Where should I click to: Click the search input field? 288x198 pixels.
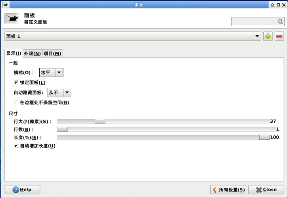tap(254, 22)
